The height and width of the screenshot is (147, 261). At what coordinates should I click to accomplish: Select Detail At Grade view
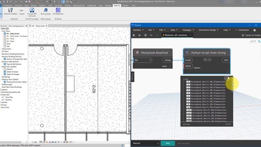click(x=12, y=72)
